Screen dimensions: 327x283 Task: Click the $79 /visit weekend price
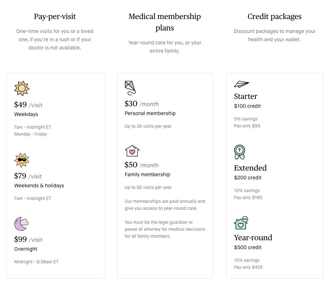[28, 176]
